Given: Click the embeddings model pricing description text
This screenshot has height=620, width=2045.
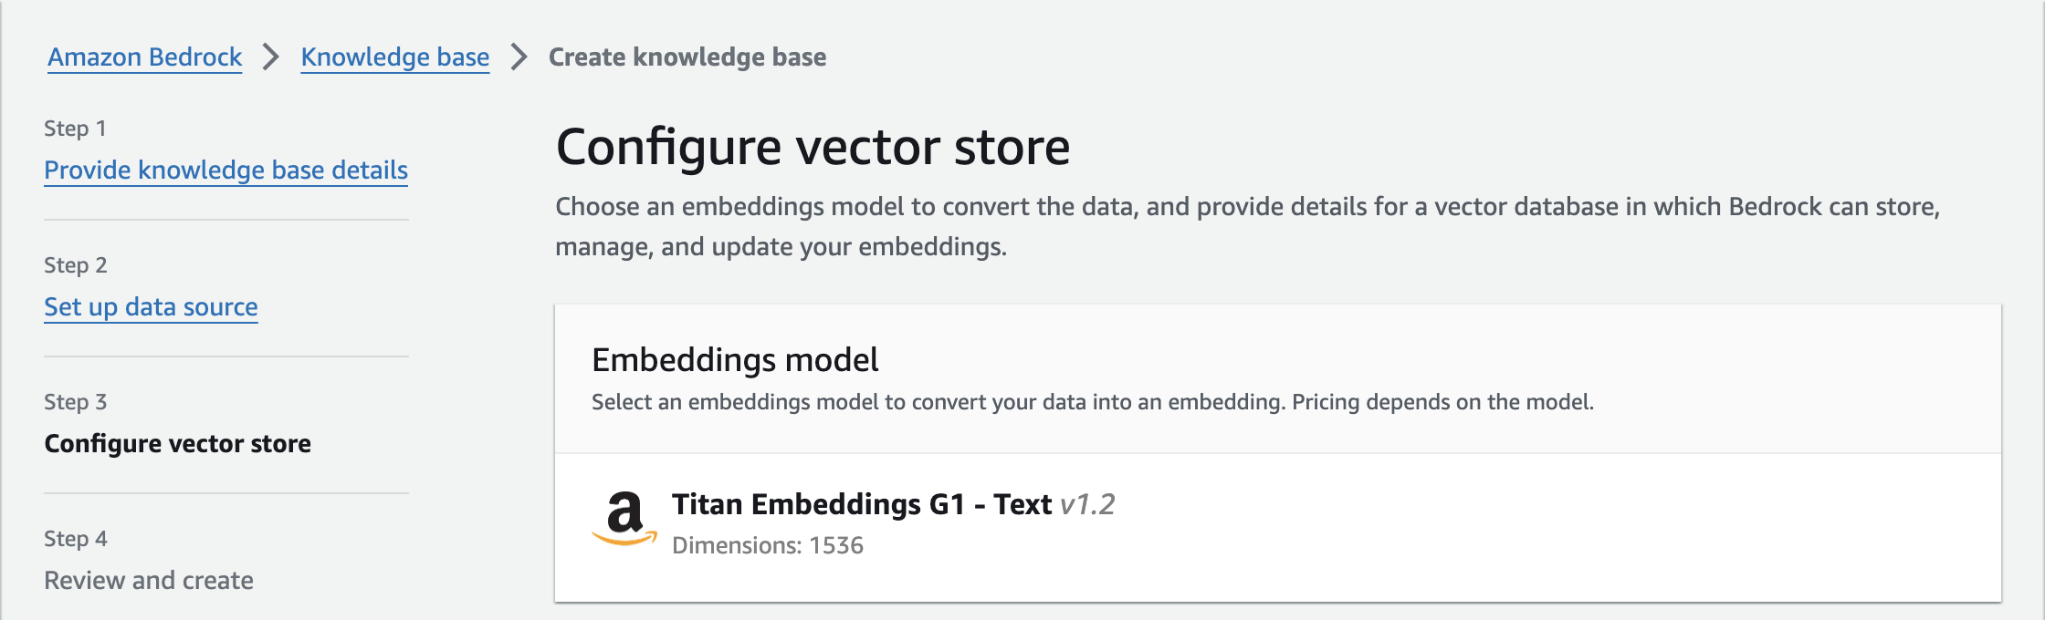Looking at the screenshot, I should (x=1092, y=402).
